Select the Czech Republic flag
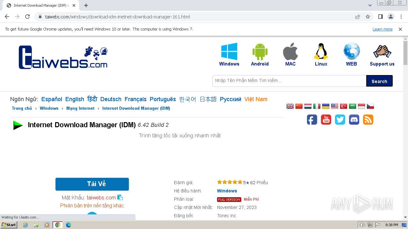 tap(370, 106)
